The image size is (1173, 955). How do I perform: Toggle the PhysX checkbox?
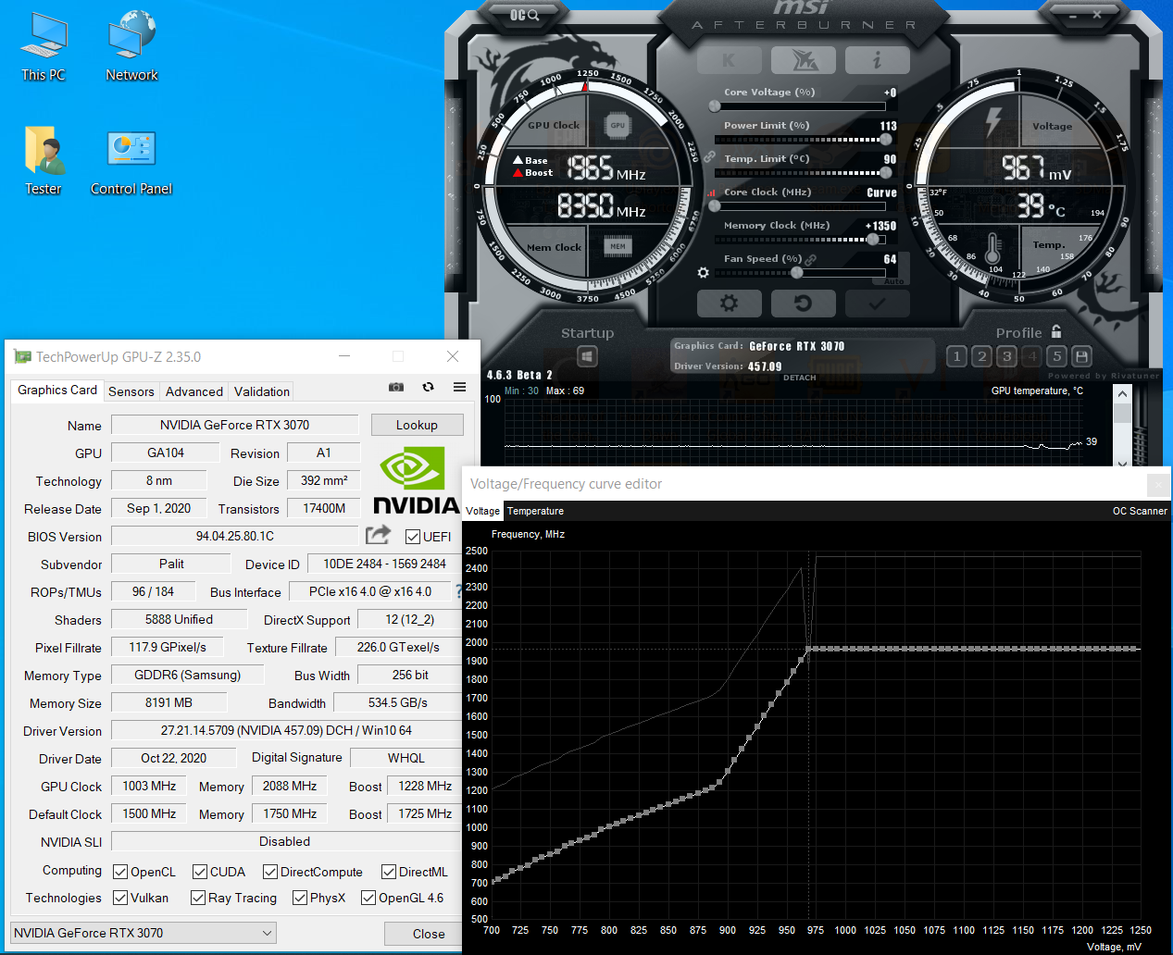tap(300, 898)
